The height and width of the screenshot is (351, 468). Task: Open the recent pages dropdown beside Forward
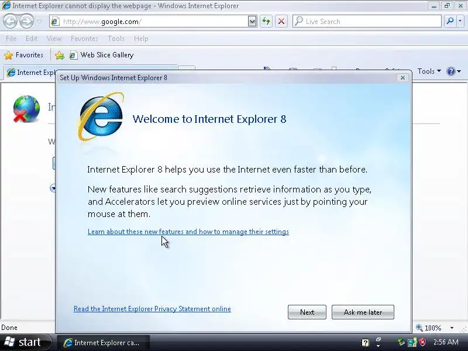coord(39,22)
